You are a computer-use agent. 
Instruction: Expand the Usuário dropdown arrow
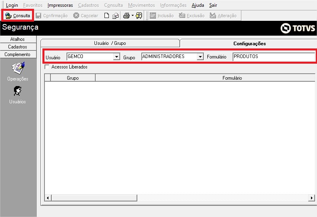pyautogui.click(x=116, y=56)
